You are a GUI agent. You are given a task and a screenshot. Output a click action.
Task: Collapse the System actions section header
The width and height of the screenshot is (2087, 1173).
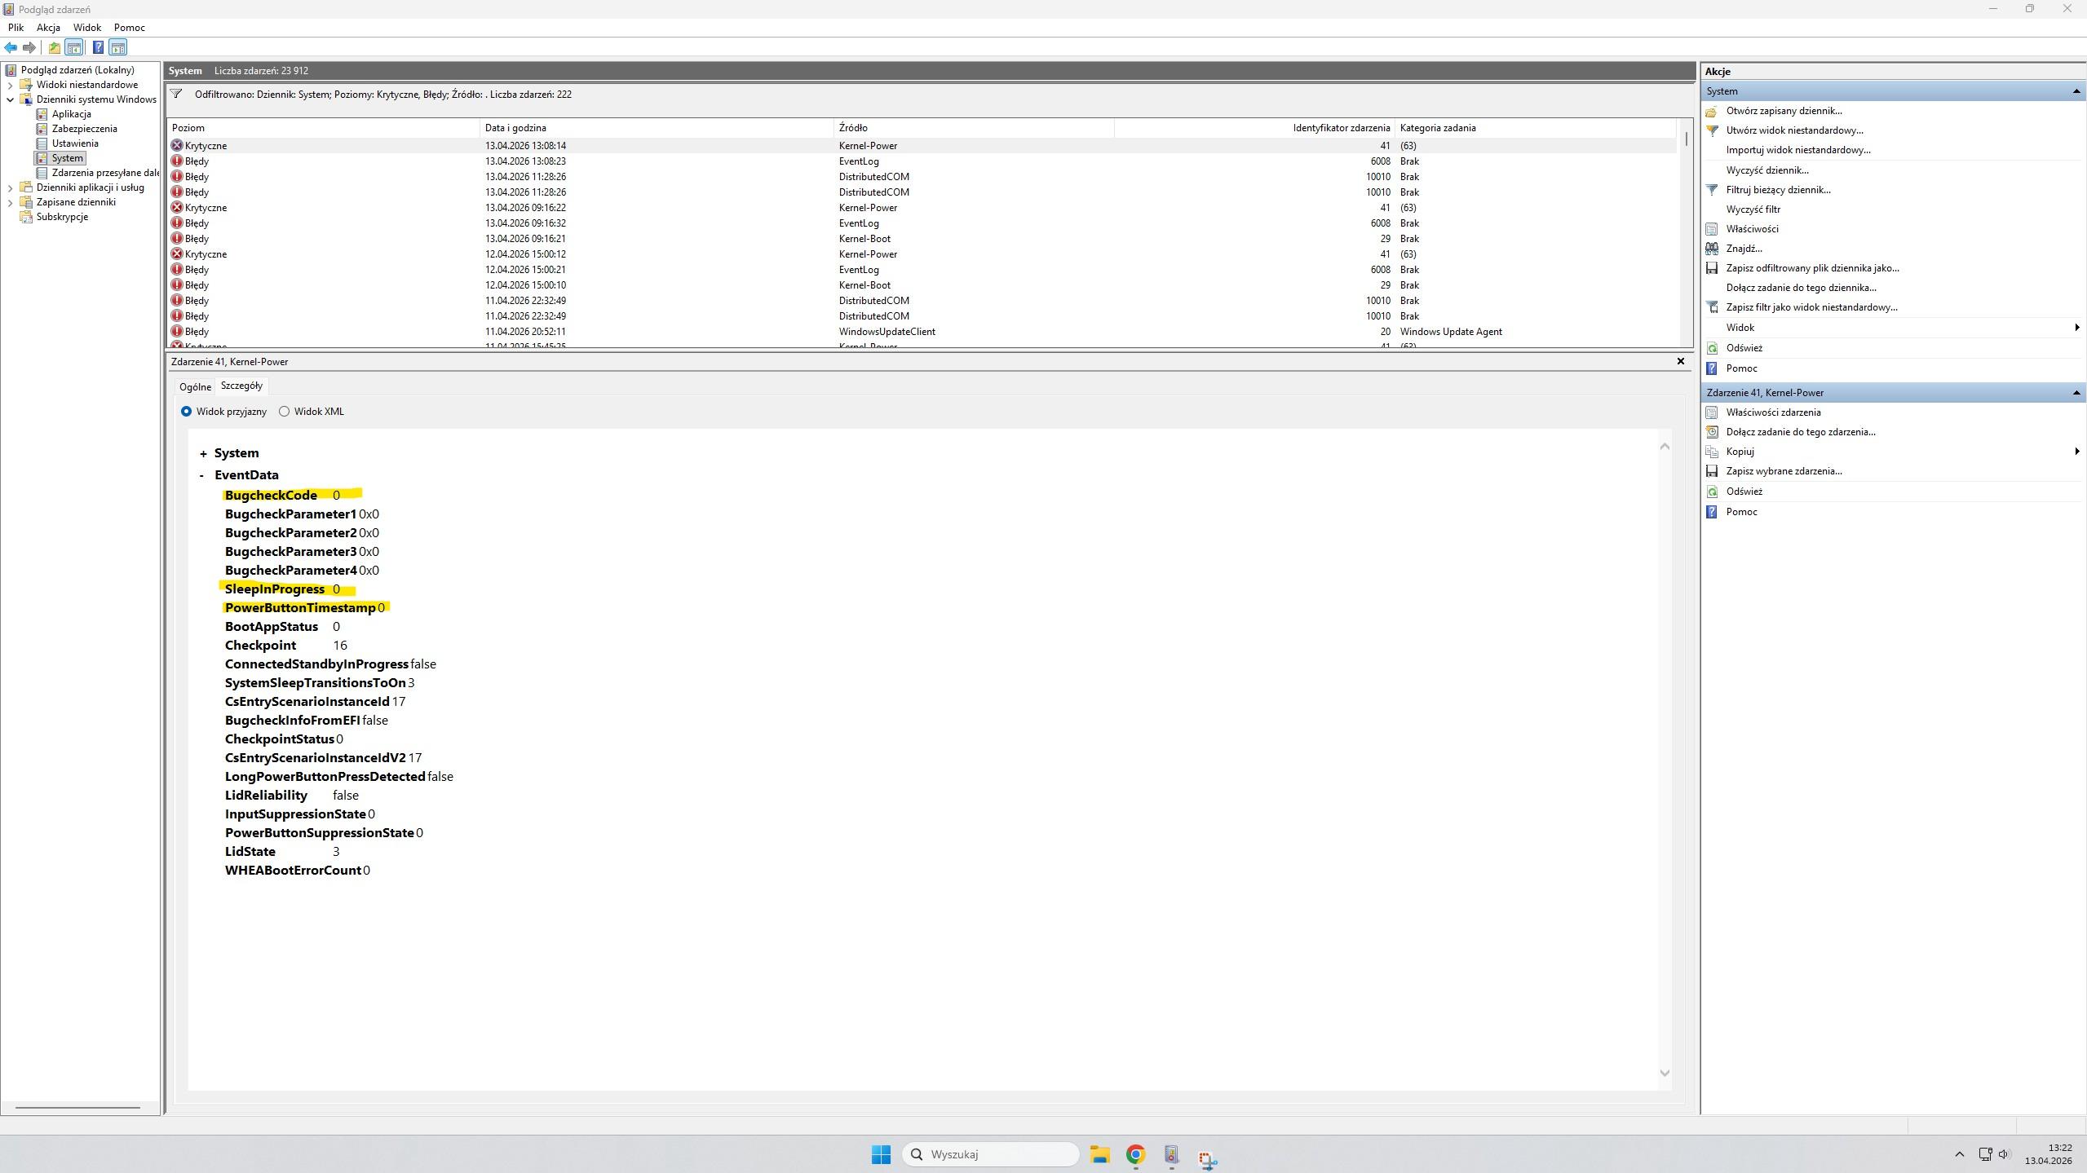(2076, 91)
